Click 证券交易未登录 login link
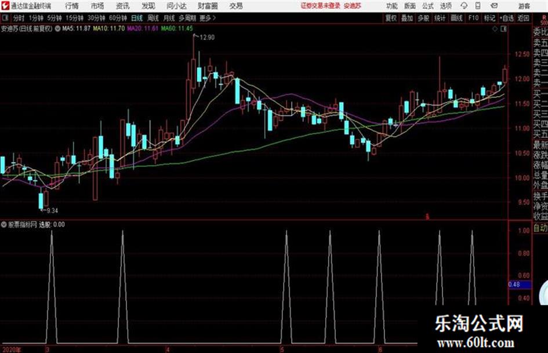548x353 pixels. (x=321, y=6)
